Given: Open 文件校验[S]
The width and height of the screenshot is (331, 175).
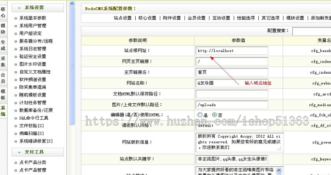Looking at the screenshot, I should click(32, 126).
